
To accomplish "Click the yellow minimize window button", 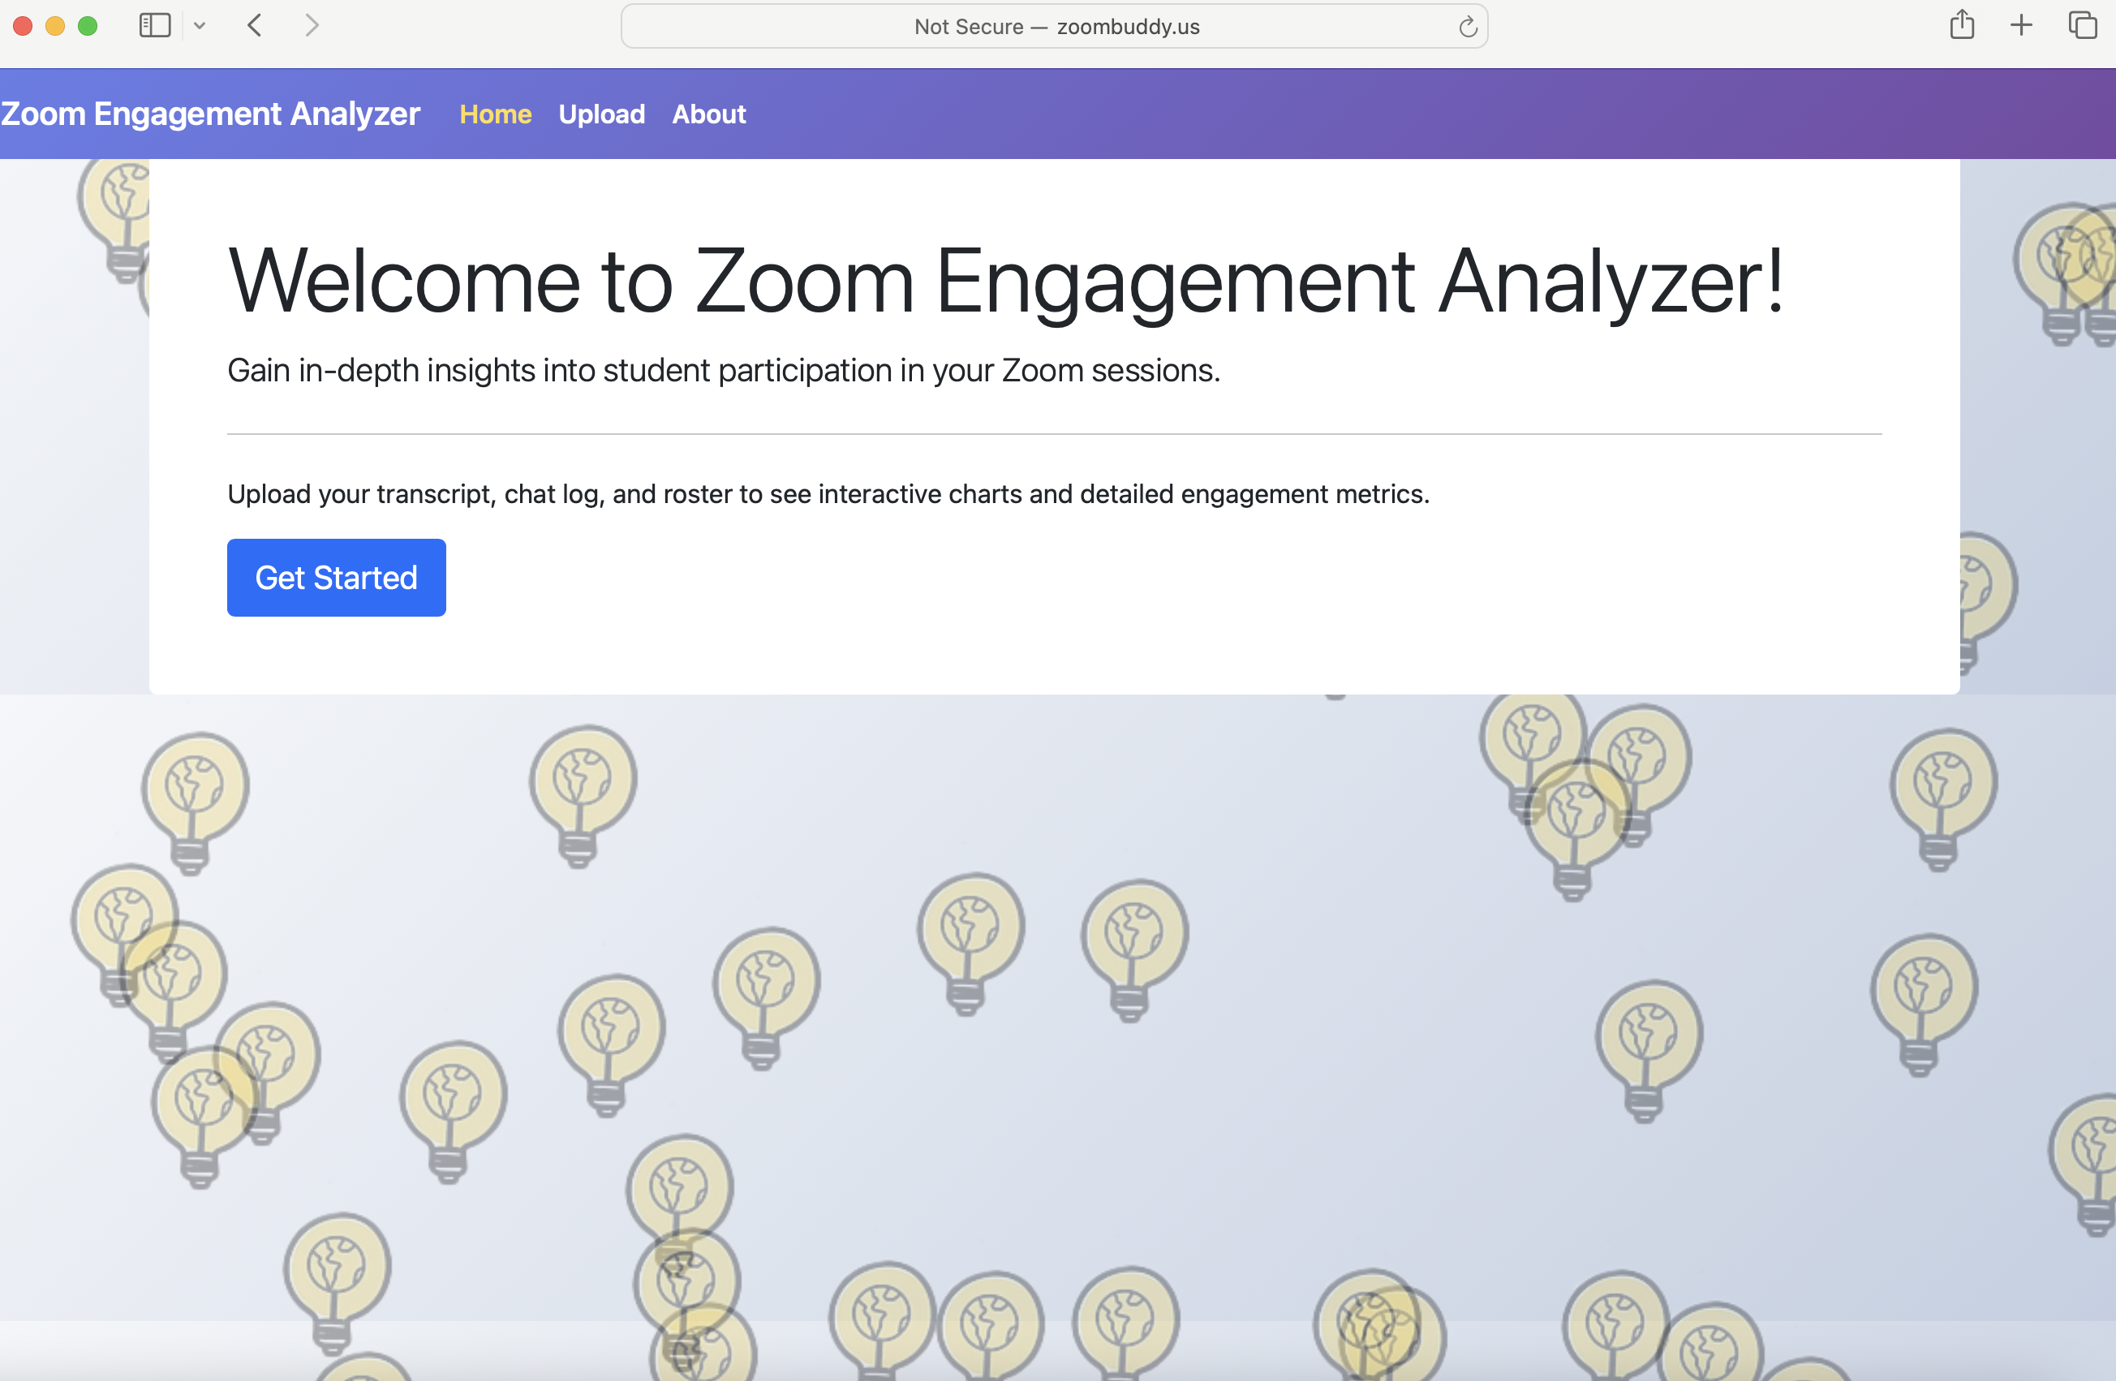I will pos(55,26).
